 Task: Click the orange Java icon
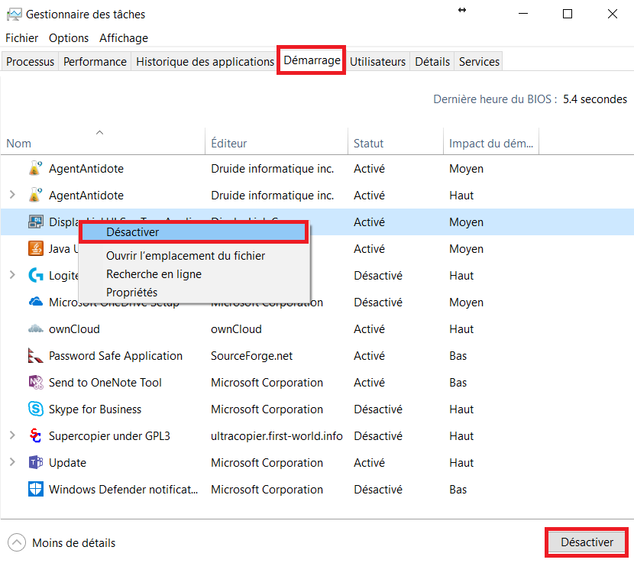pos(36,248)
